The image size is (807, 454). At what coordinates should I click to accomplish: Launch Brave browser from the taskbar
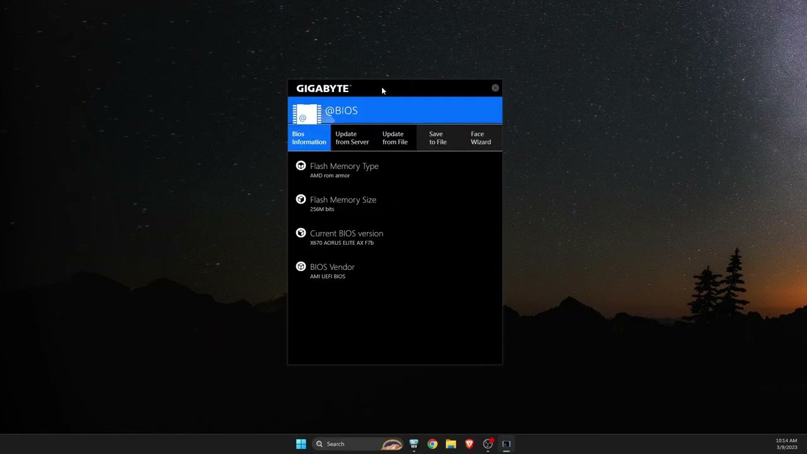click(x=469, y=444)
